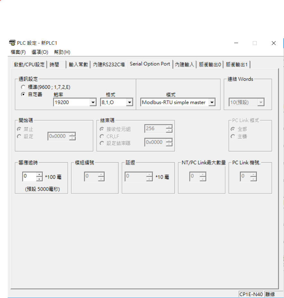Image resolution: width=284 pixels, height=298 pixels.
Task: Increase the 響應逾時 timeout with up arrow
Action: [39, 175]
